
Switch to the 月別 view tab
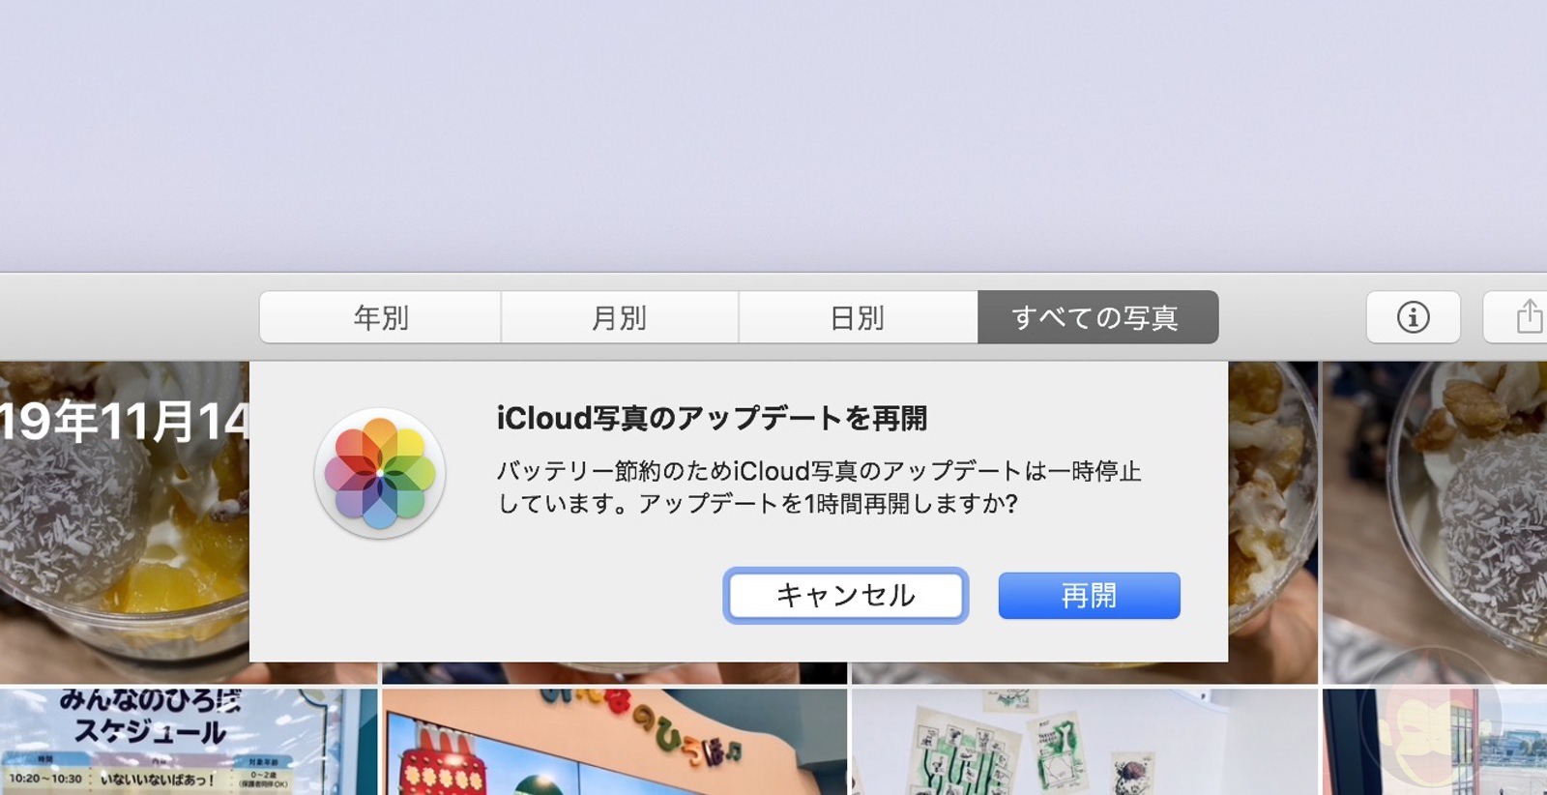coord(620,317)
